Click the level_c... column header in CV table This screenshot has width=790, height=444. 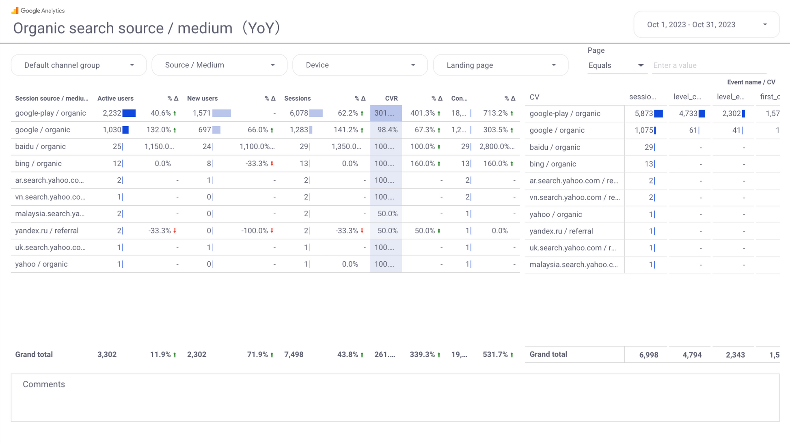(687, 97)
